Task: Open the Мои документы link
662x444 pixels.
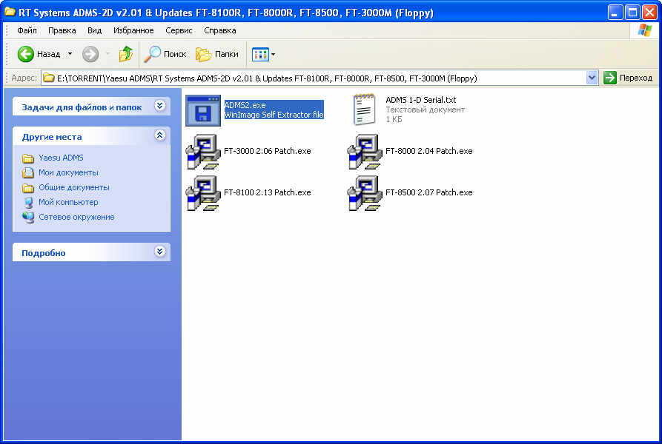Action: (x=68, y=172)
